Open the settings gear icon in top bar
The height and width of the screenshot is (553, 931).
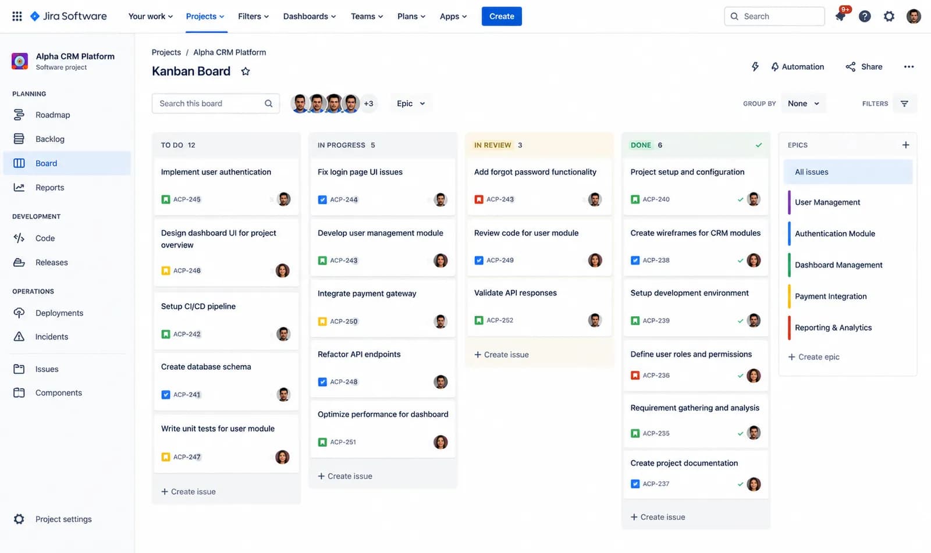pos(889,16)
